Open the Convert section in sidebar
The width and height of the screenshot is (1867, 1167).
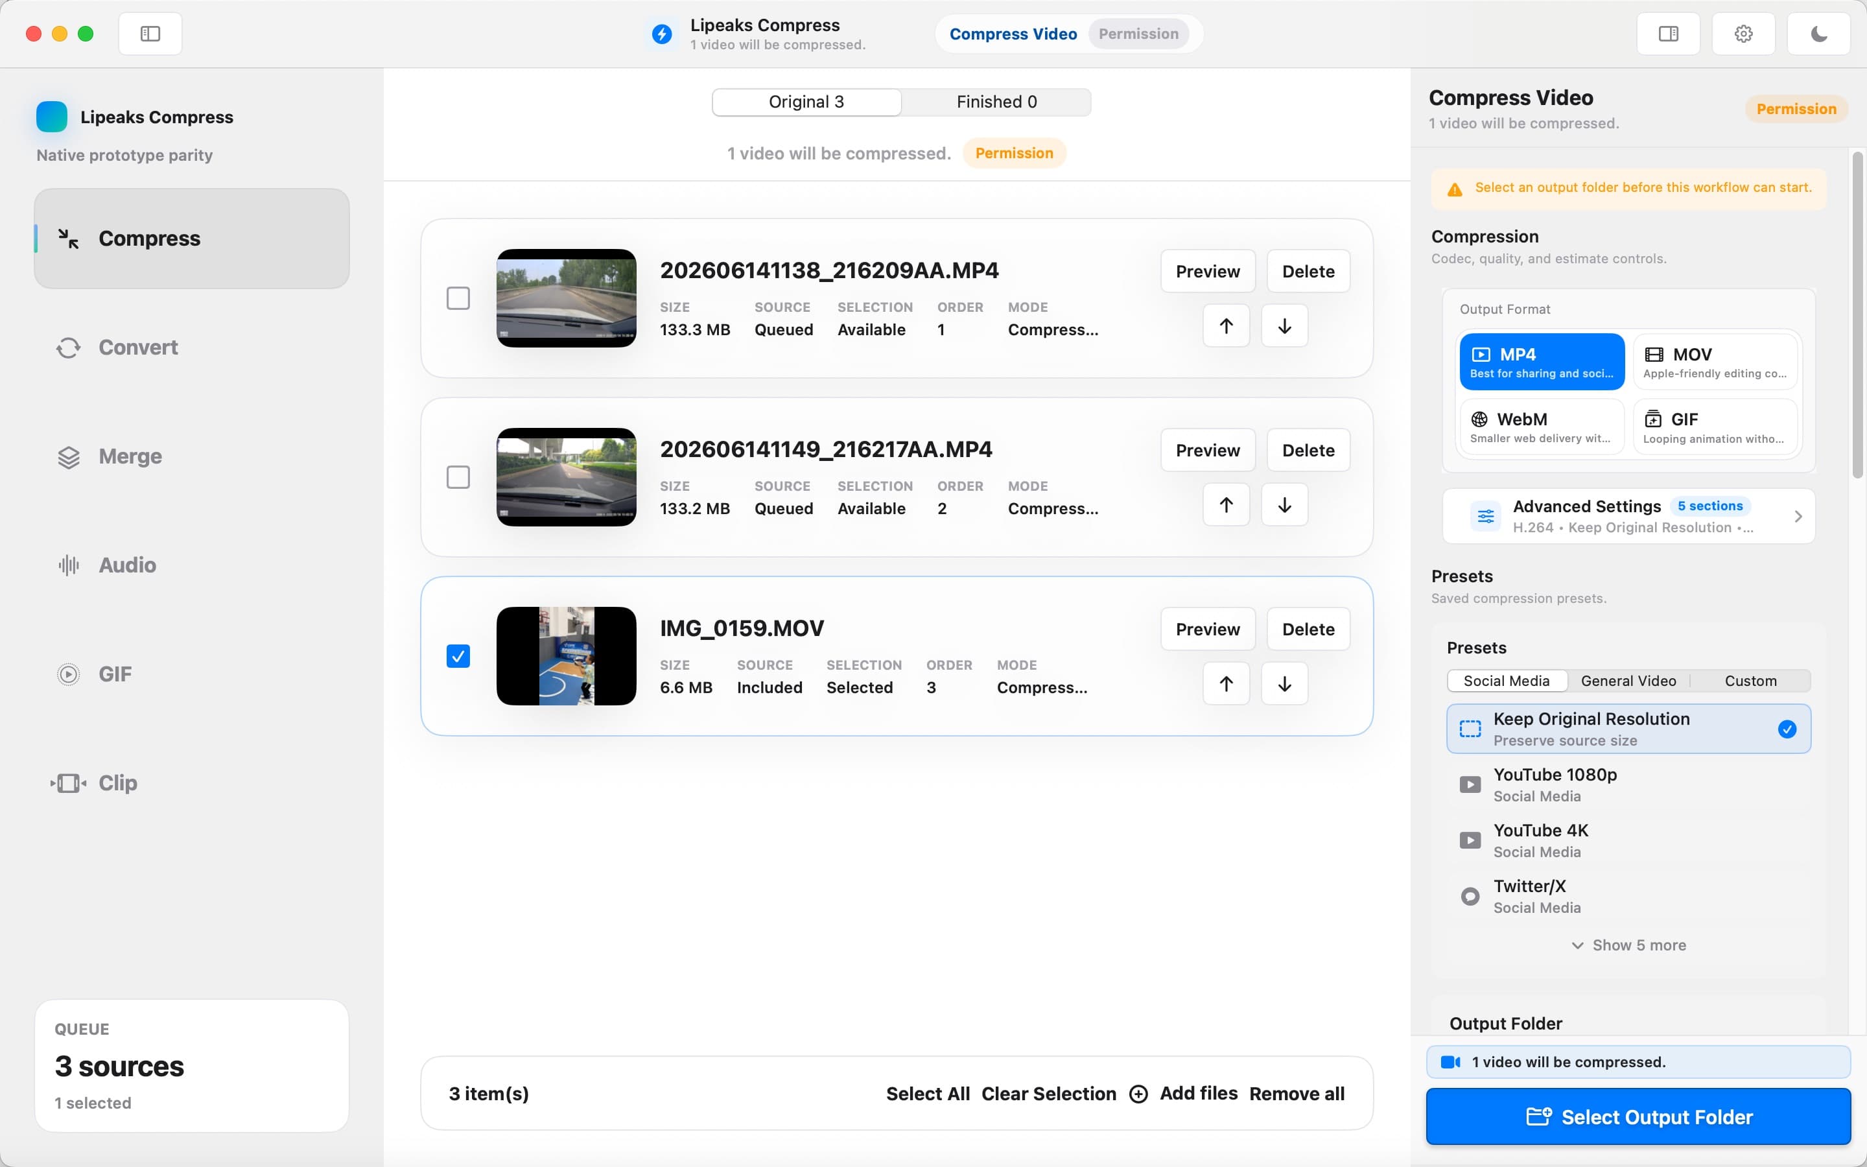click(x=191, y=348)
